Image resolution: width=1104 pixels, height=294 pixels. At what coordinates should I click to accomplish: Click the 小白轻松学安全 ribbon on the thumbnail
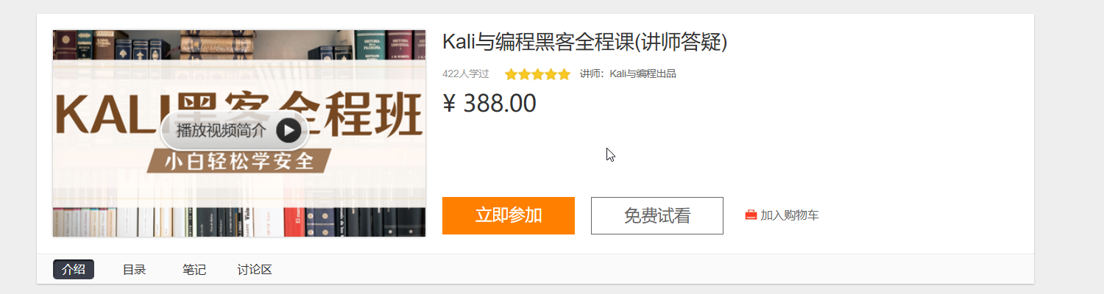[x=239, y=161]
